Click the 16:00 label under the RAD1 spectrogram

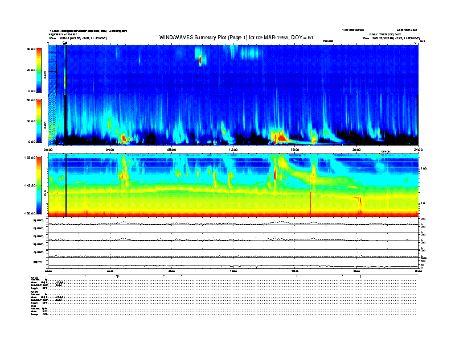295,150
